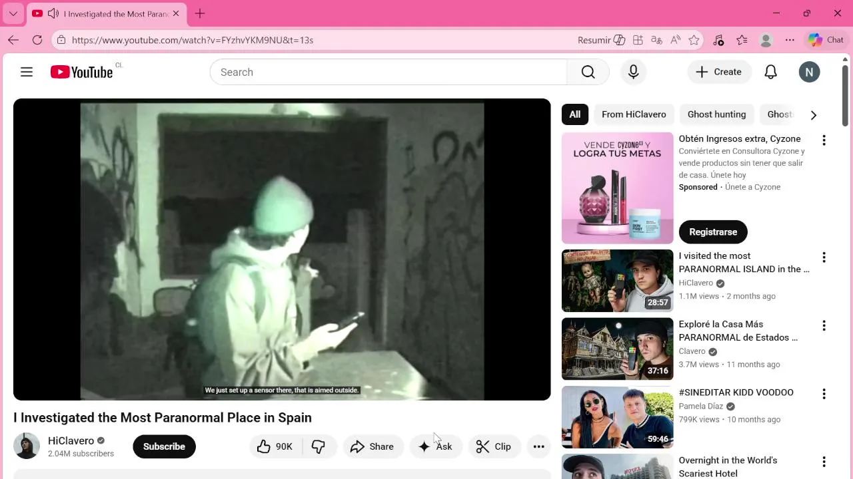Open options for SINEDITAR KIDD VOODOO video
This screenshot has height=479, width=853.
[824, 394]
